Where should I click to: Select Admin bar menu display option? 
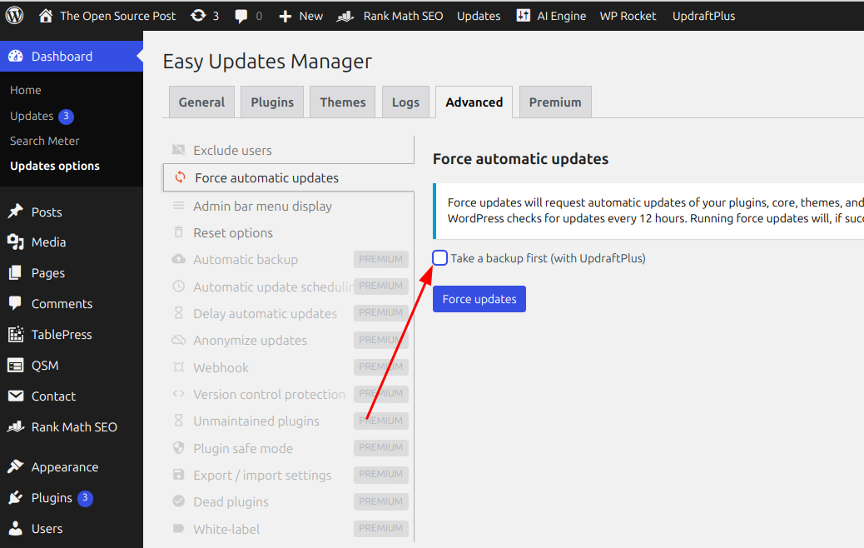tap(262, 207)
